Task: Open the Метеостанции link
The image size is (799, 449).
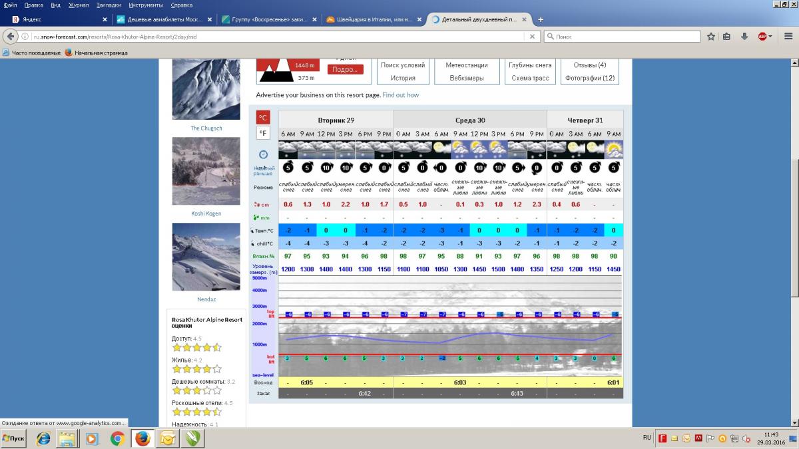Action: click(467, 65)
